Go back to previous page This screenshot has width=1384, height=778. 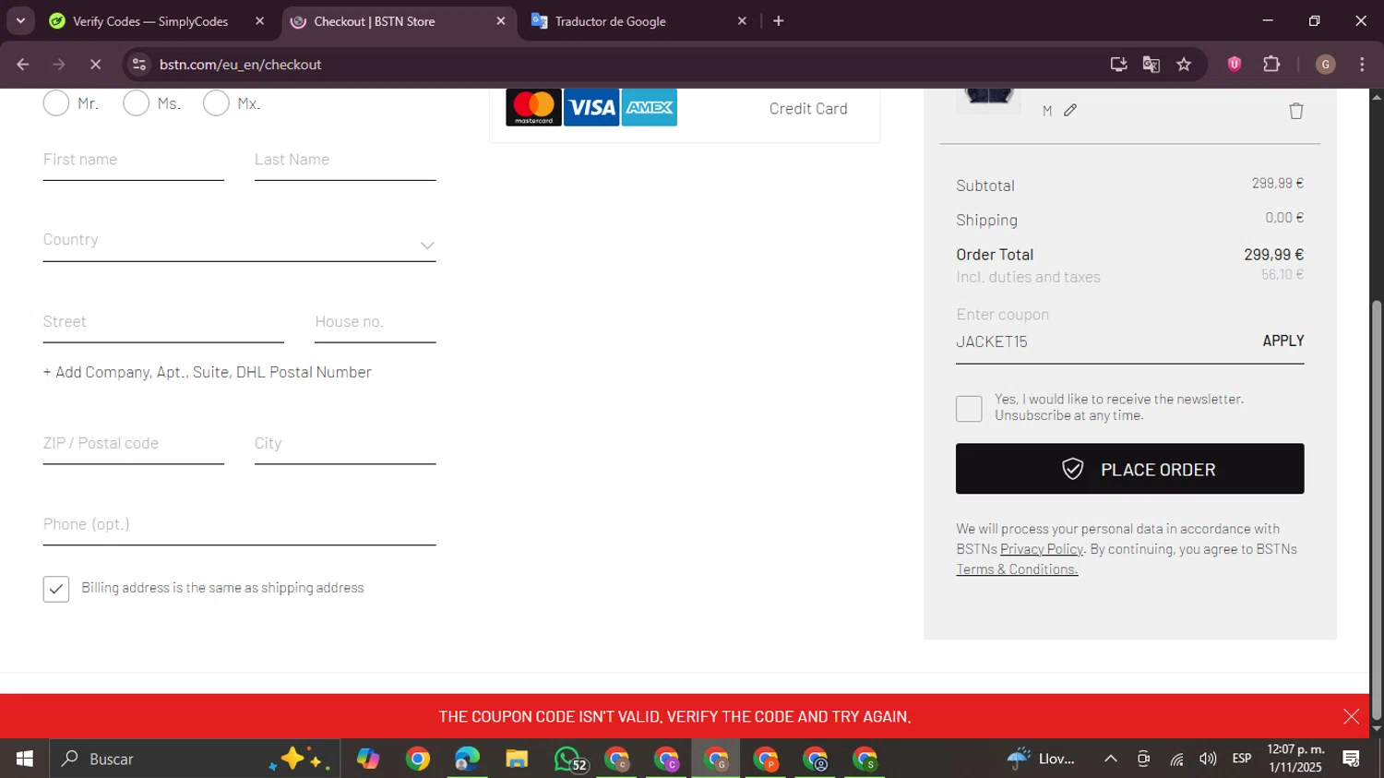point(23,65)
